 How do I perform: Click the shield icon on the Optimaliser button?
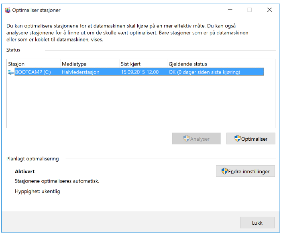(238, 139)
